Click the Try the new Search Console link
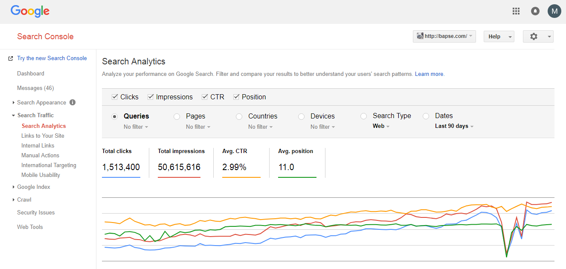This screenshot has height=269, width=566. (x=52, y=58)
